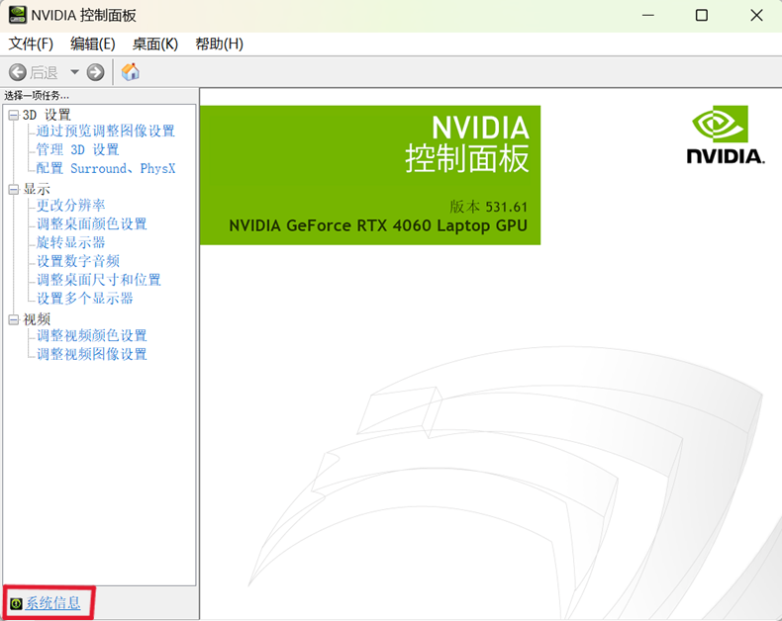Click the 后退 label in toolbar
The width and height of the screenshot is (782, 621).
44,73
